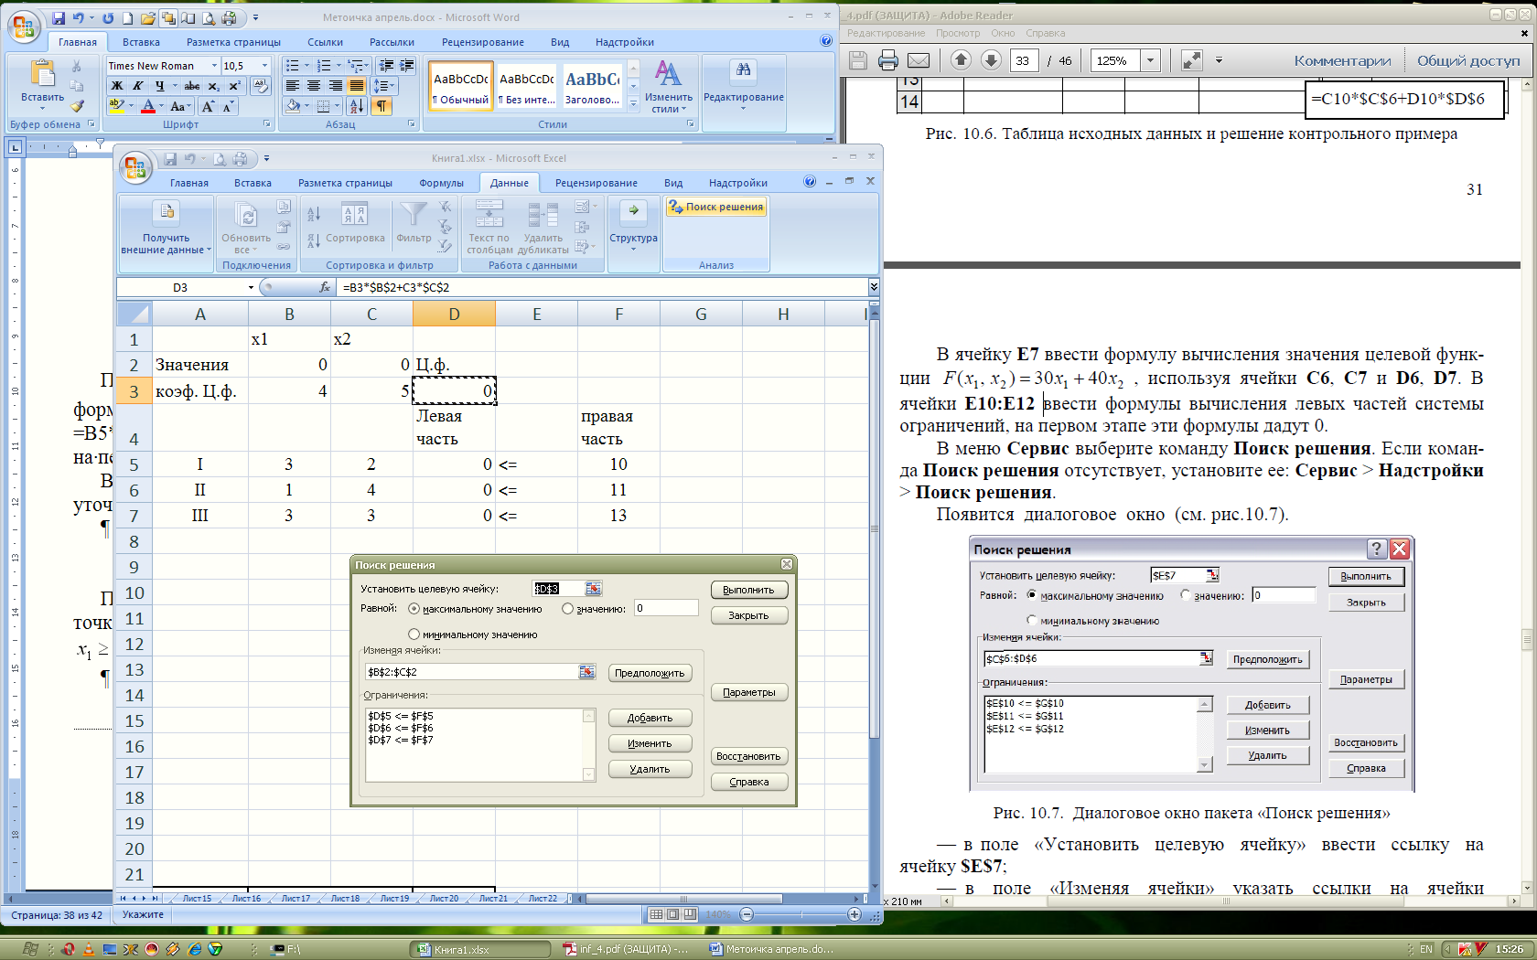The image size is (1537, 960).
Task: Click the print icon in Adobe Reader
Action: (887, 60)
